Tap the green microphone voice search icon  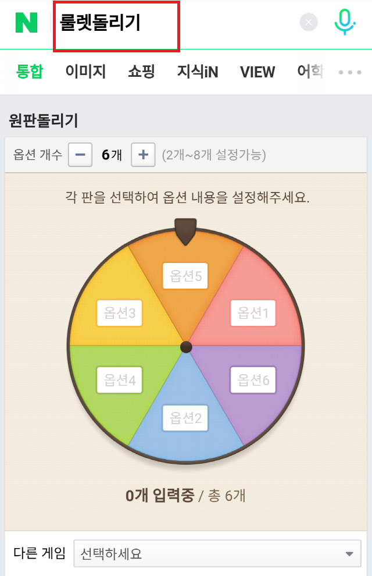344,22
